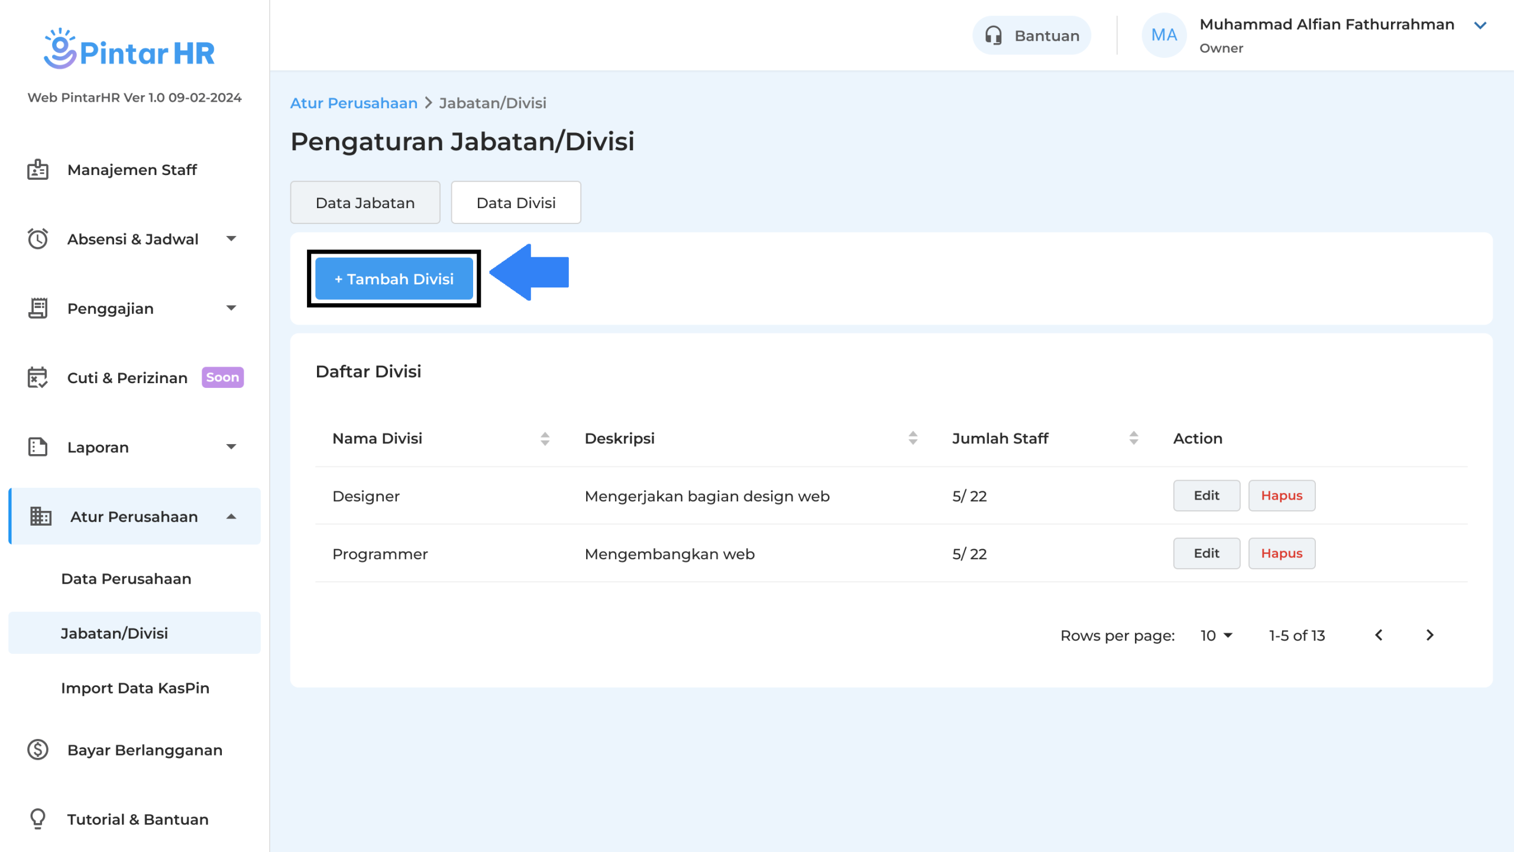Open the user account dropdown chevron

coord(1480,25)
